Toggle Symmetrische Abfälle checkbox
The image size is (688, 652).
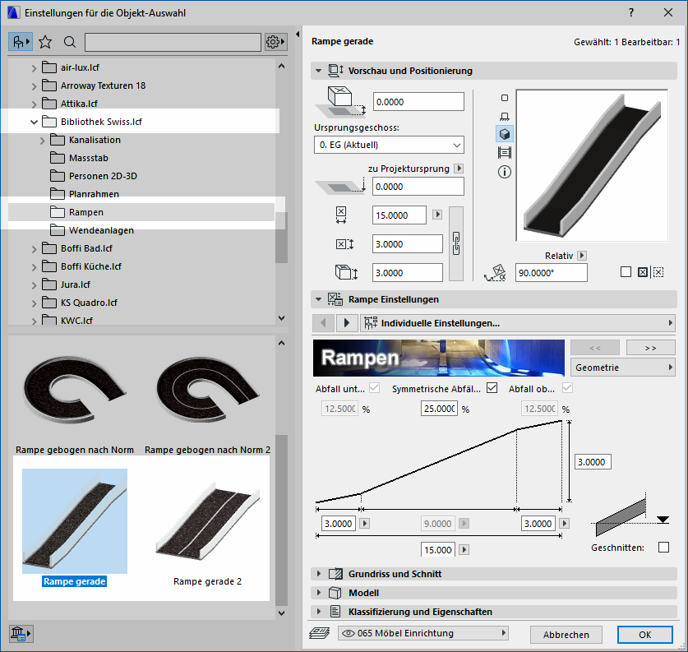click(x=492, y=388)
